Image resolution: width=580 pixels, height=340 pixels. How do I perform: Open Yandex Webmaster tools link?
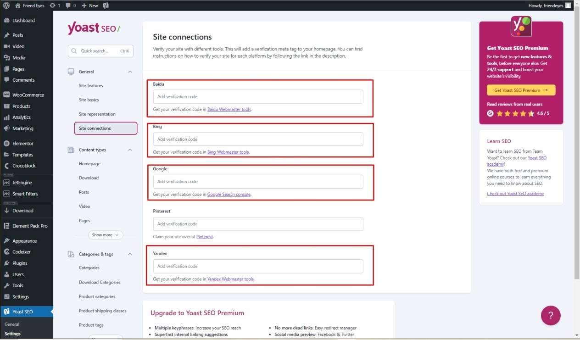click(x=231, y=279)
